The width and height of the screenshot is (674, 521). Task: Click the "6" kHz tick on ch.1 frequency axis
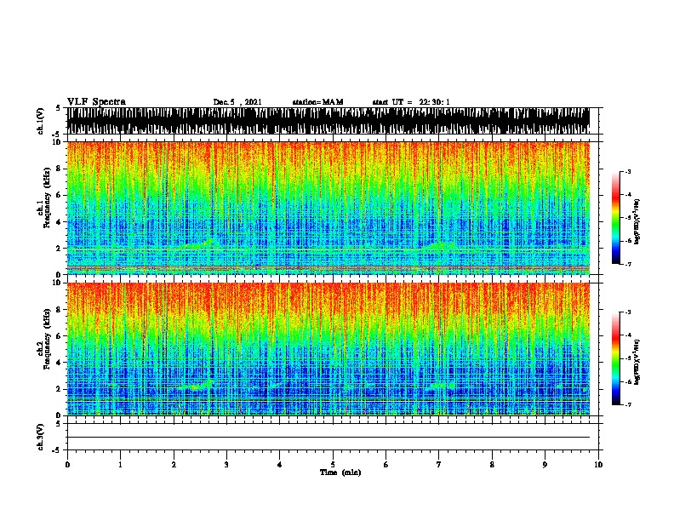coord(59,196)
